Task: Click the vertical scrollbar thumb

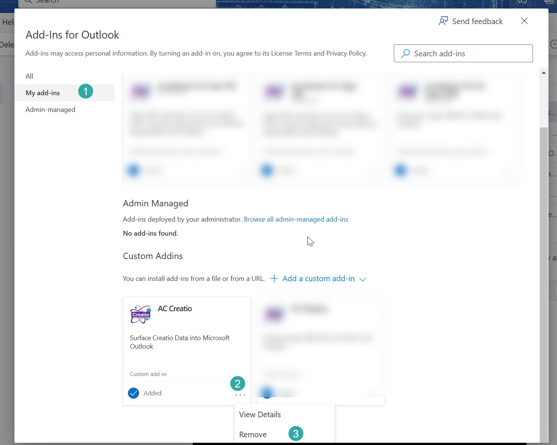Action: tap(544, 285)
